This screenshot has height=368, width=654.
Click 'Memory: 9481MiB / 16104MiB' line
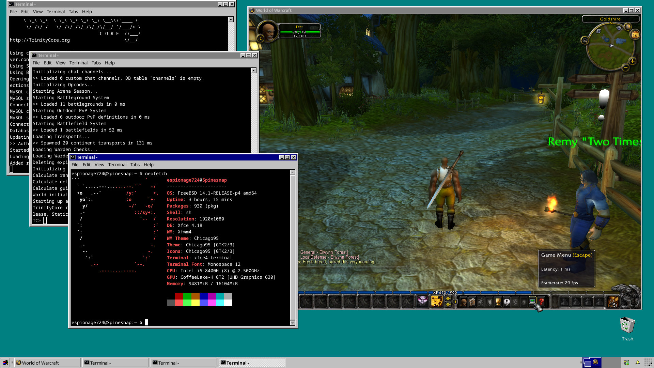pyautogui.click(x=202, y=283)
